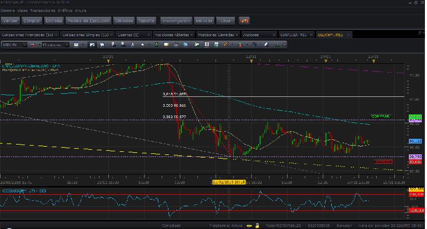
Task: Switch to the Cuentas (1) tab
Action: [x=128, y=35]
